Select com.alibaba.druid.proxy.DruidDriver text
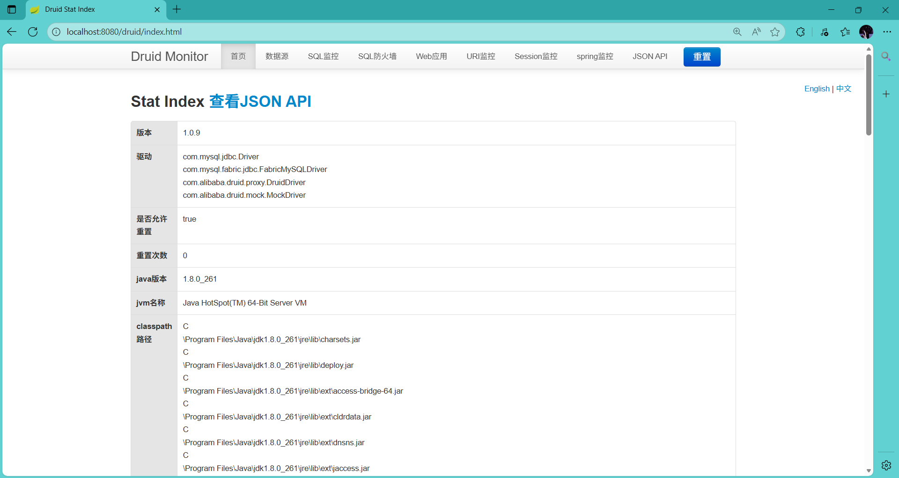The height and width of the screenshot is (478, 899). click(x=244, y=182)
